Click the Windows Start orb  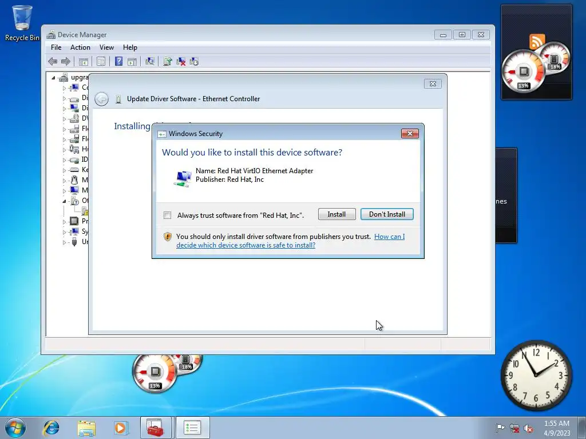coord(15,428)
